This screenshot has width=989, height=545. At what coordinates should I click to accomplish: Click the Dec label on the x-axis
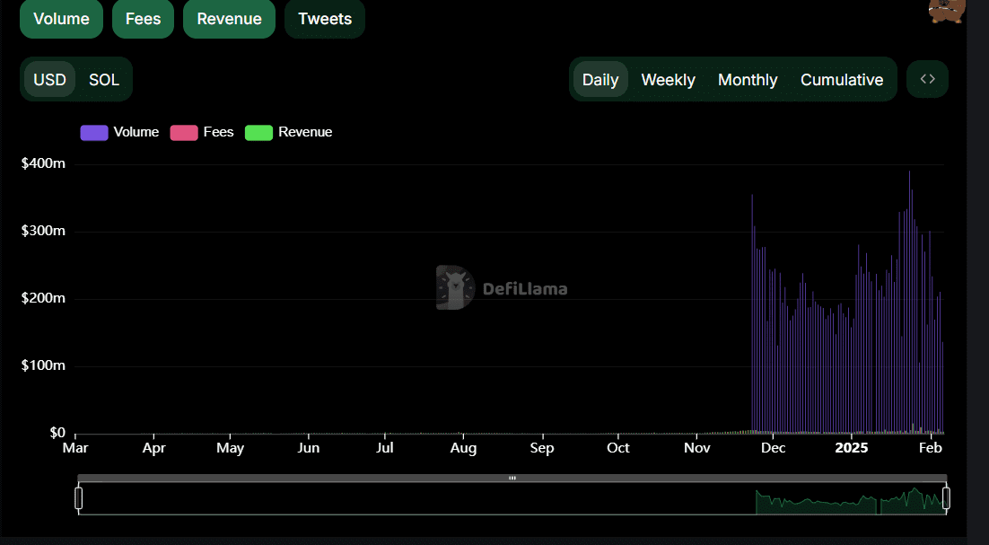tap(773, 447)
